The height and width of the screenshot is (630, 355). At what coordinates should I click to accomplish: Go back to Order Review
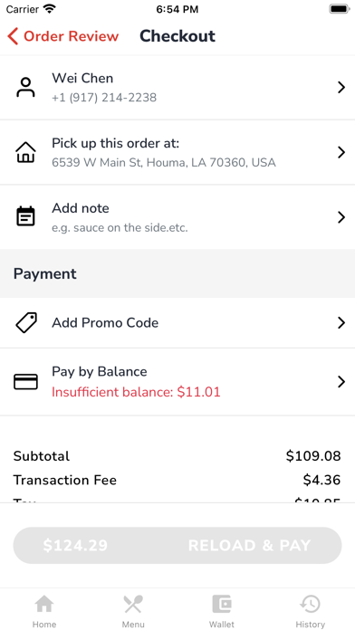pos(63,36)
